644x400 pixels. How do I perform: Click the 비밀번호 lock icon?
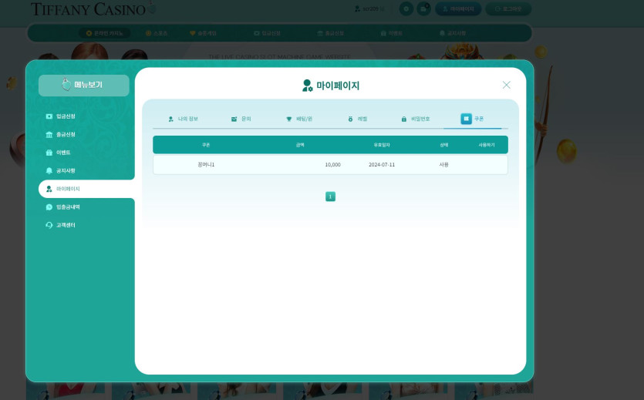[x=404, y=119]
